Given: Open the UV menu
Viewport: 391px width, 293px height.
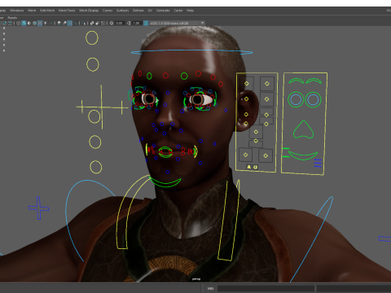Looking at the screenshot, I should (x=150, y=11).
